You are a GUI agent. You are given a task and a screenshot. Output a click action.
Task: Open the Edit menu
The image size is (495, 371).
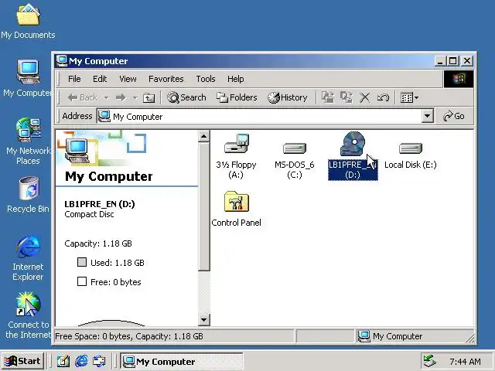click(100, 79)
